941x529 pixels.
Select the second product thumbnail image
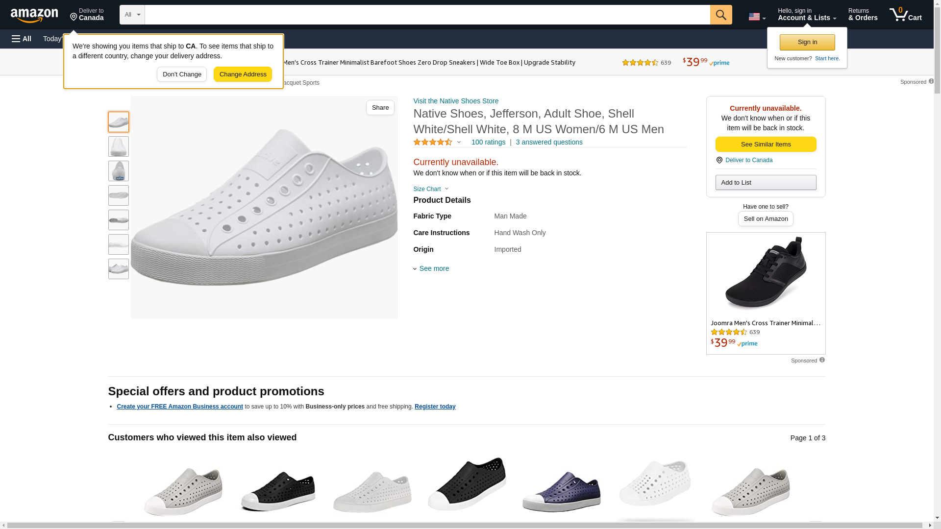(119, 146)
